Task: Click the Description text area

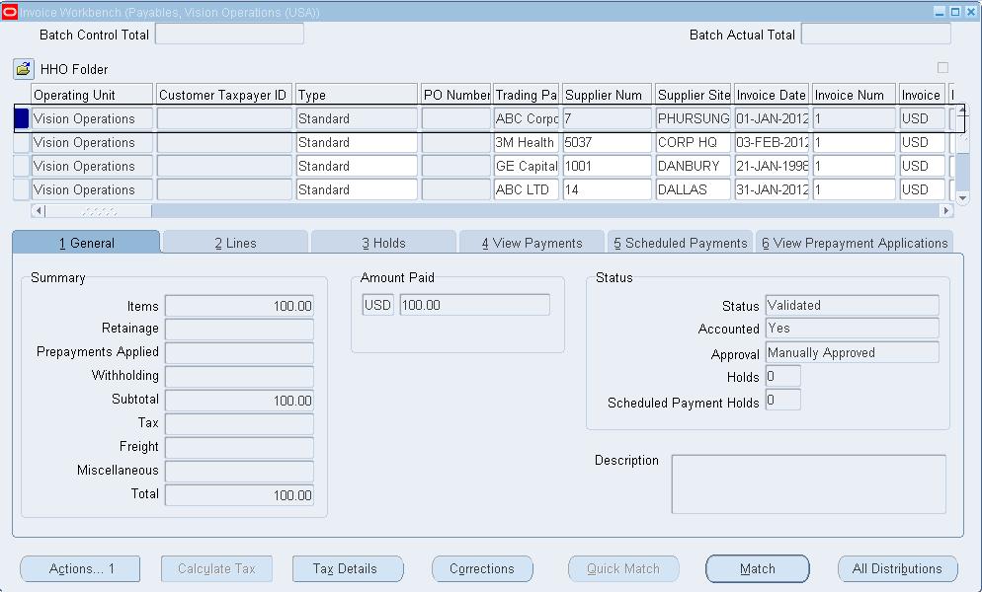Action: [x=808, y=483]
